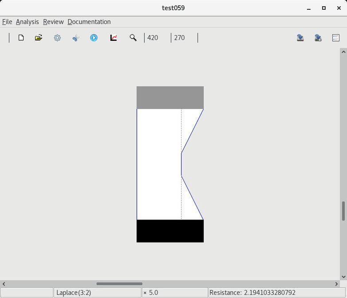The image size is (347, 298).
Task: Open the Analysis menu
Action: [27, 22]
